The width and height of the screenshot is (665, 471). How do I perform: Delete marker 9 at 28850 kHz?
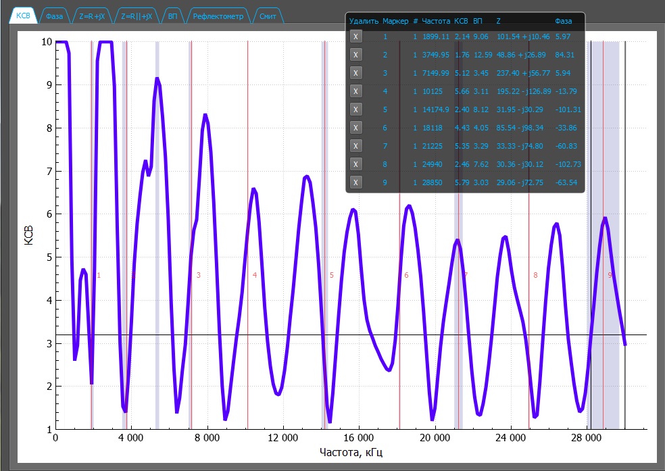[356, 182]
